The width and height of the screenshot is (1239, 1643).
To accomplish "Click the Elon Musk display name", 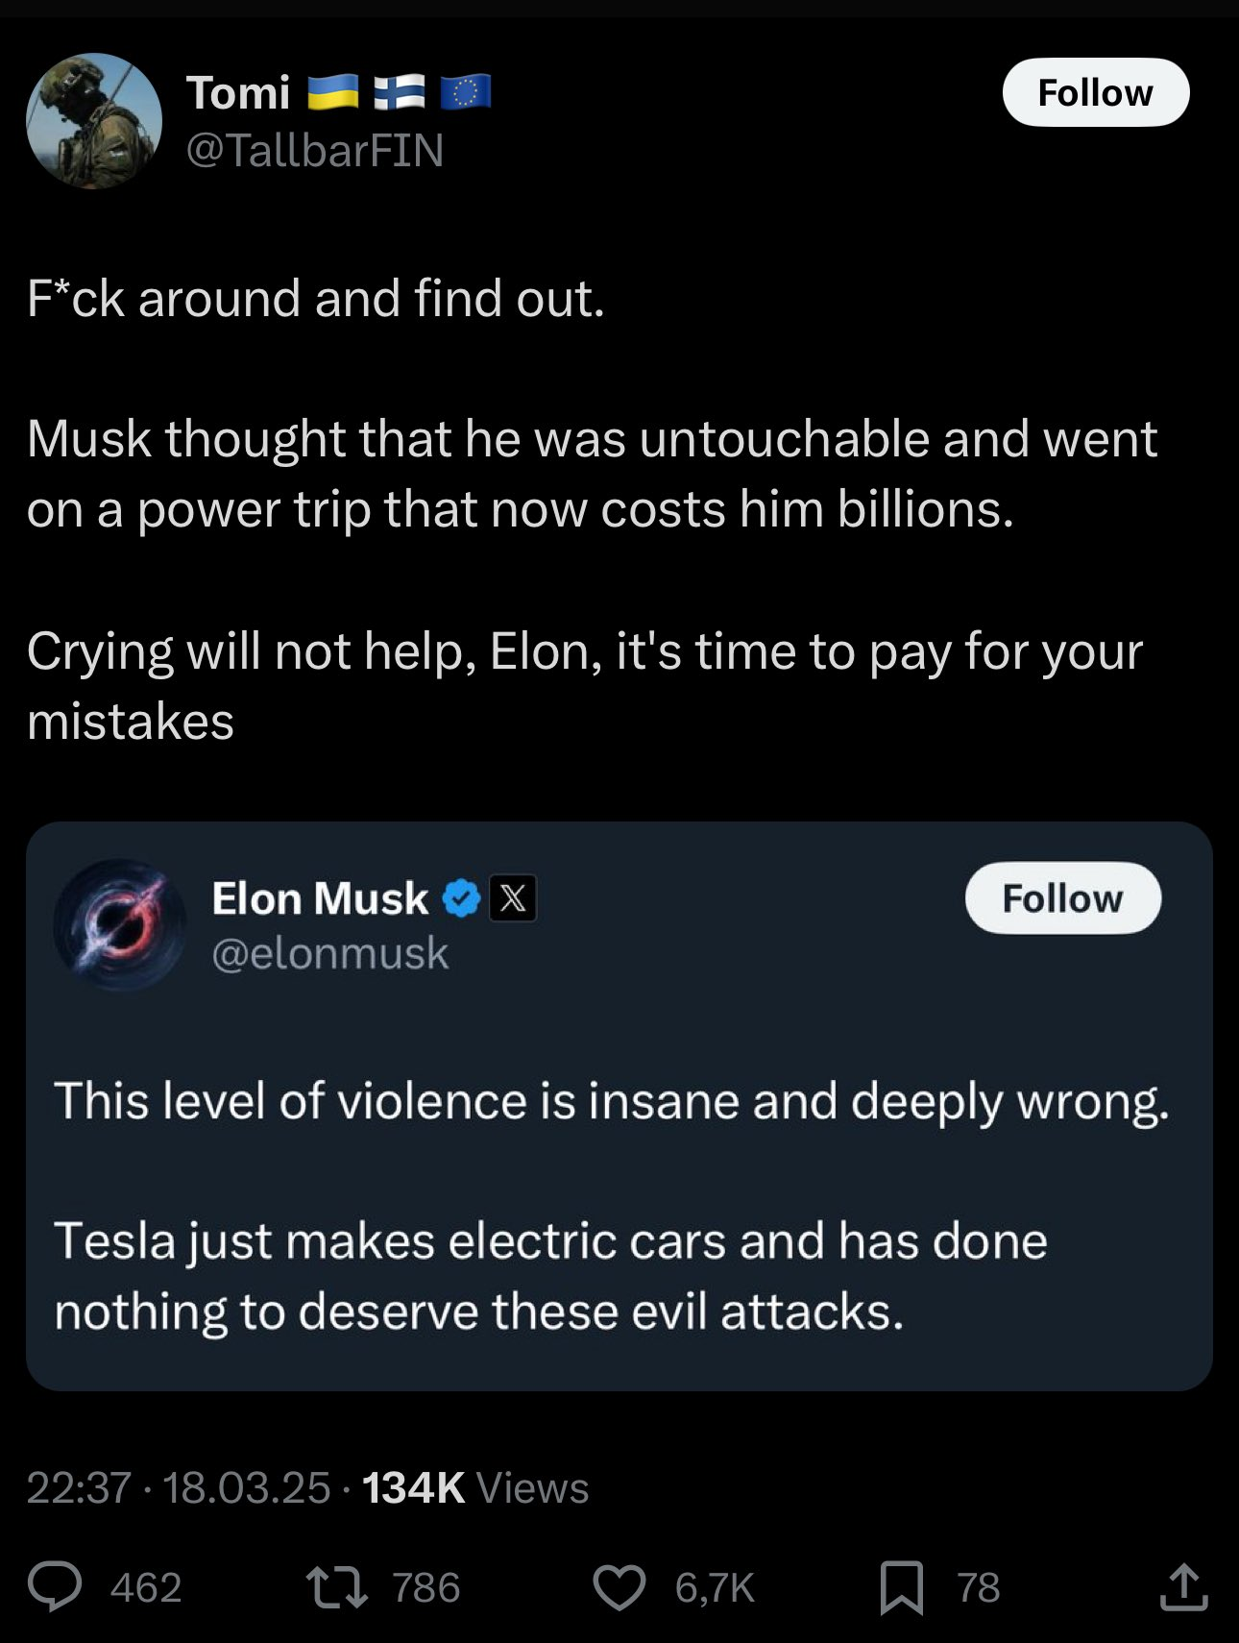I will coord(320,898).
